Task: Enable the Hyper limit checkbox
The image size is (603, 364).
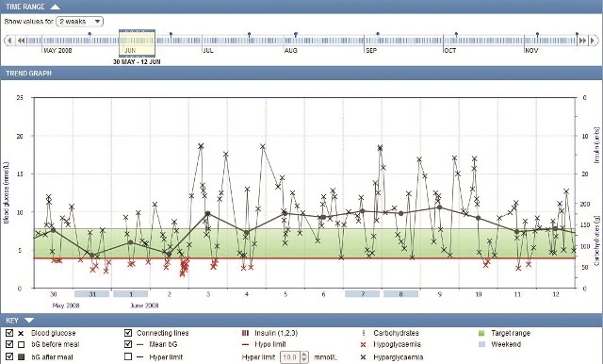Action: click(x=128, y=356)
